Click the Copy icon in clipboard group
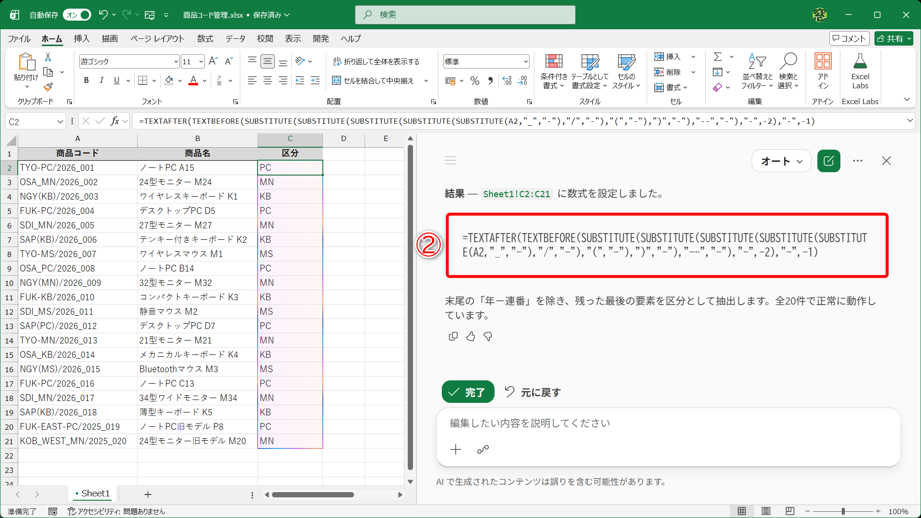Screen dimensions: 921x518 48,72
